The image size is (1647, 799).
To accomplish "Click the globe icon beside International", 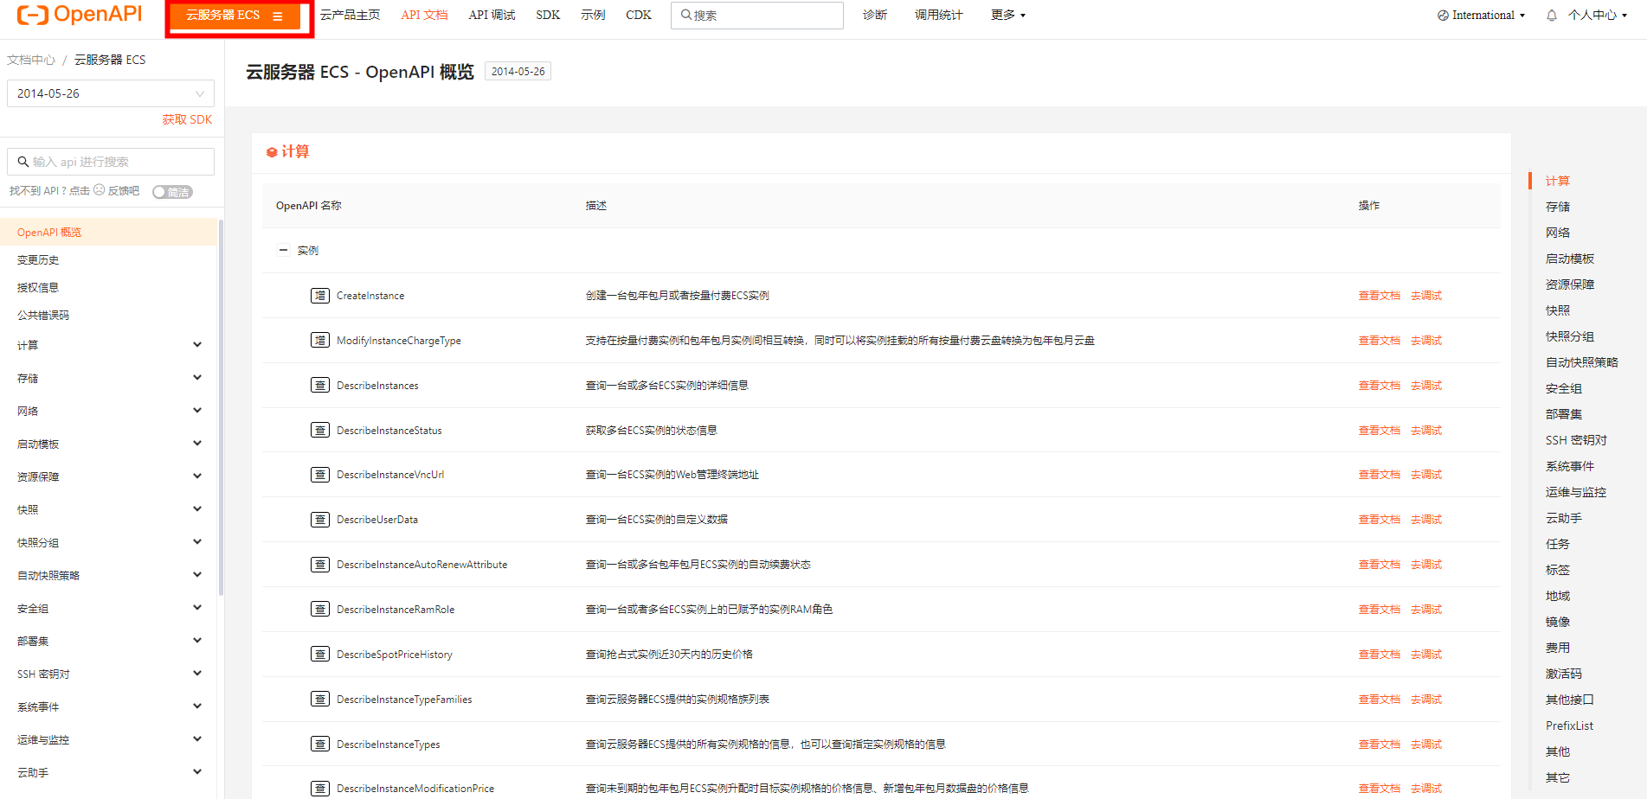I will pyautogui.click(x=1443, y=16).
